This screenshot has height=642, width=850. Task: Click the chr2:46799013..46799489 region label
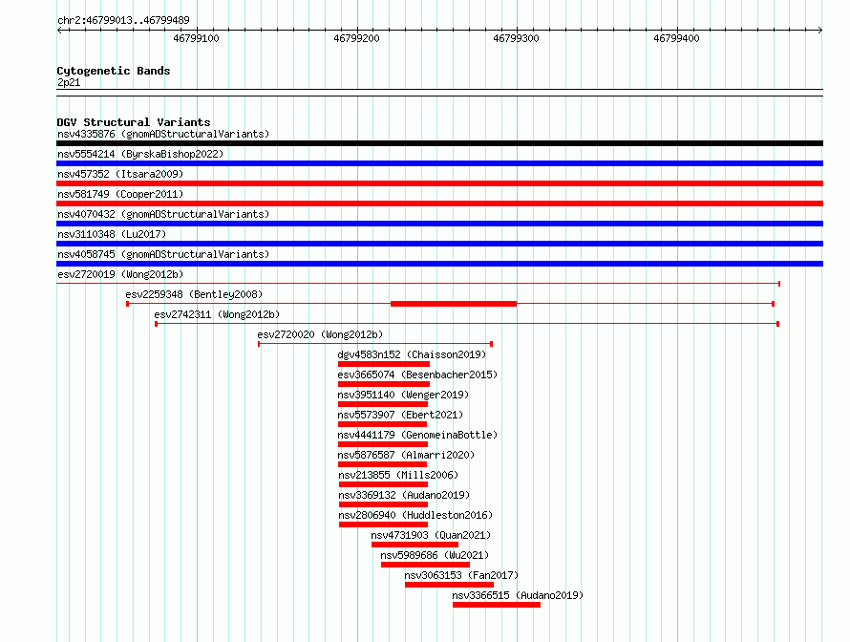pos(123,21)
